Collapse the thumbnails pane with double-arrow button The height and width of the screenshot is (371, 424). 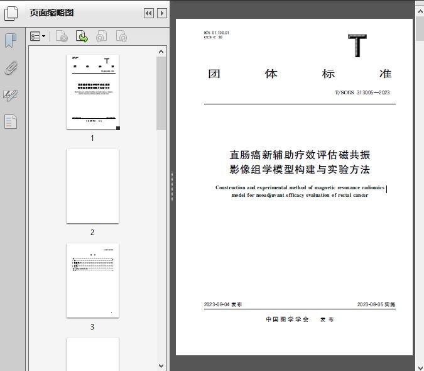[x=149, y=13]
